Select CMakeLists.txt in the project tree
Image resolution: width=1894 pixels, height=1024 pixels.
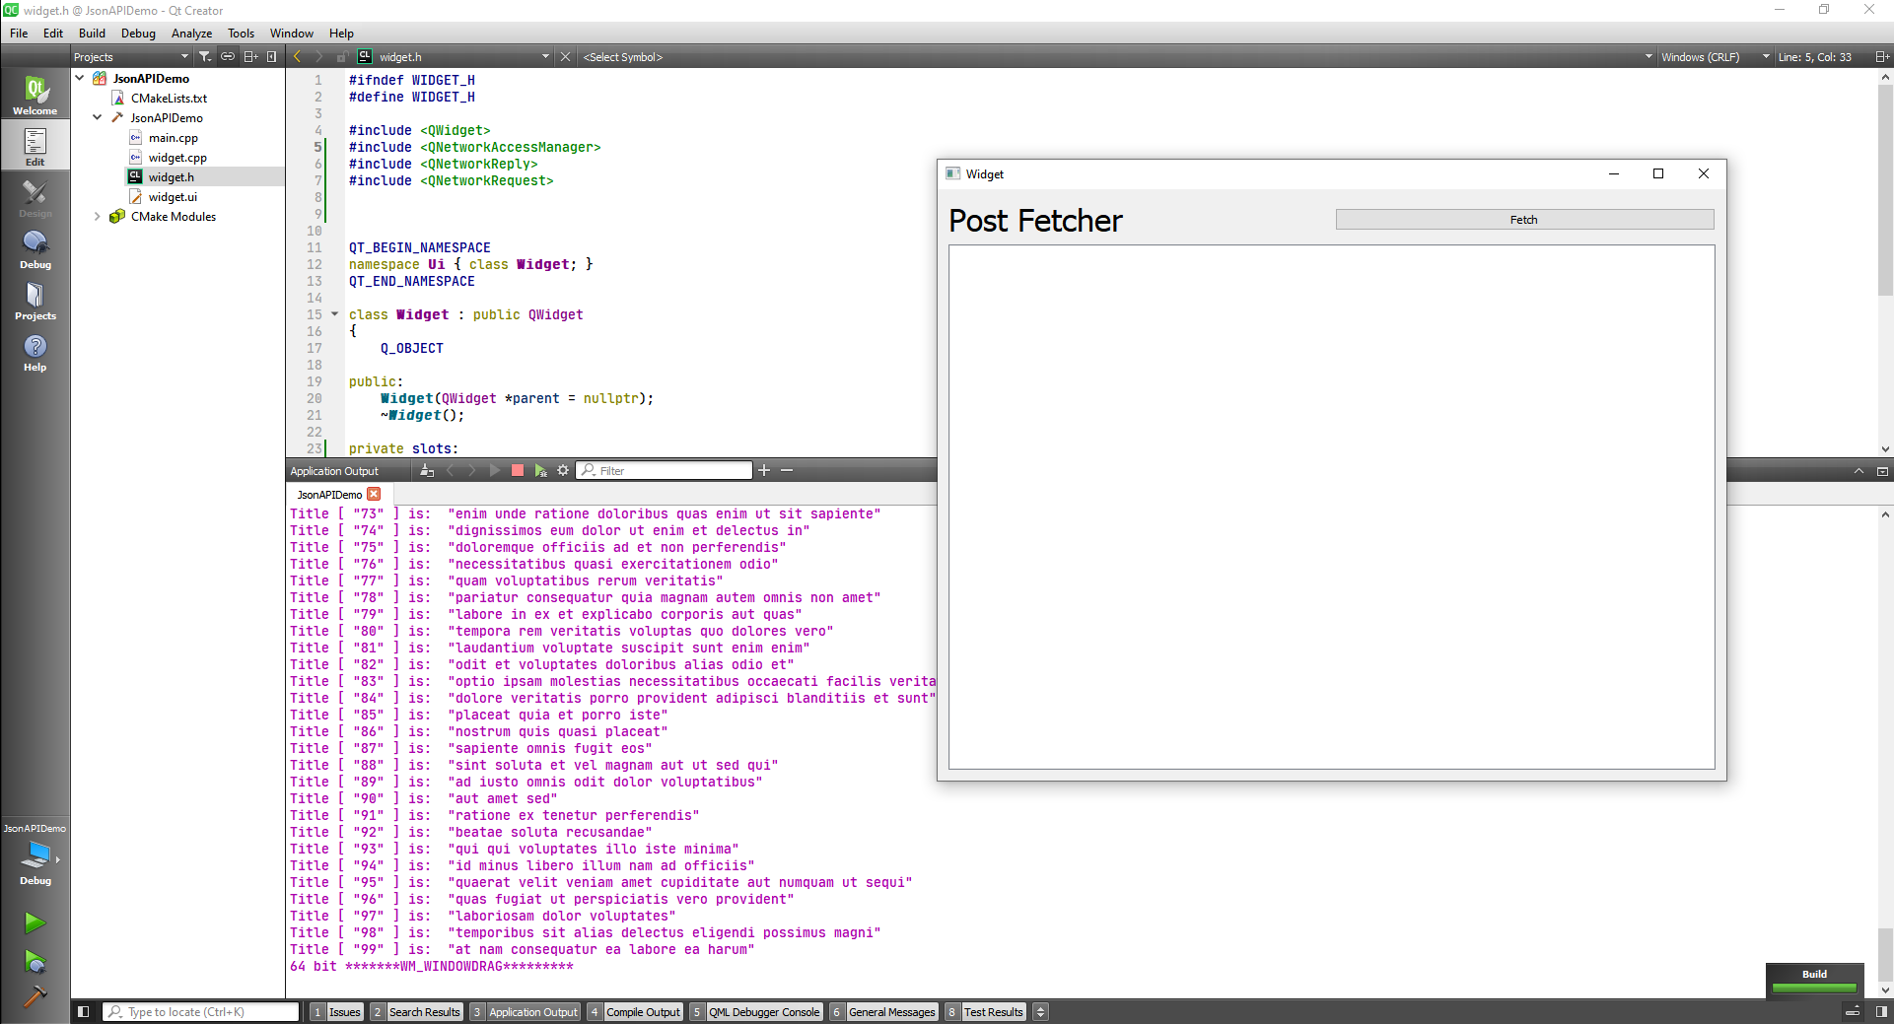(x=169, y=98)
